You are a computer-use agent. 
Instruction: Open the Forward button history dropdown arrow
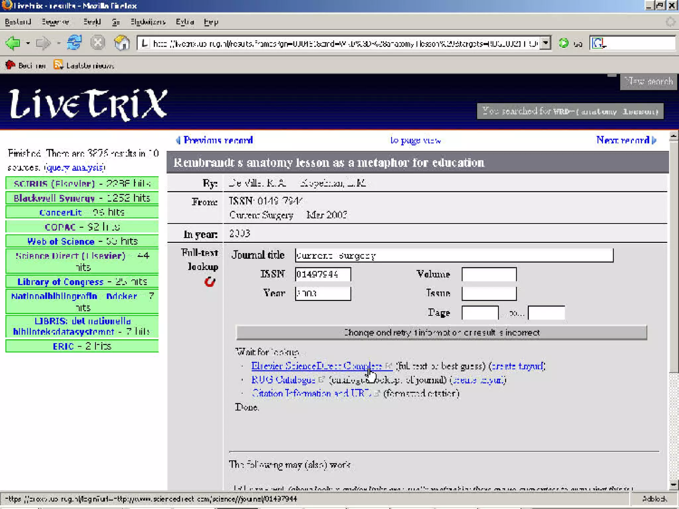point(58,43)
